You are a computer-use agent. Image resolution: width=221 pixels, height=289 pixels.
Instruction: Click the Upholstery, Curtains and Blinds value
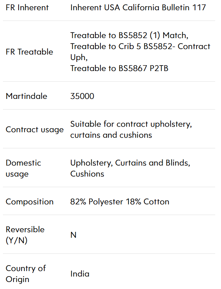[x=130, y=163]
